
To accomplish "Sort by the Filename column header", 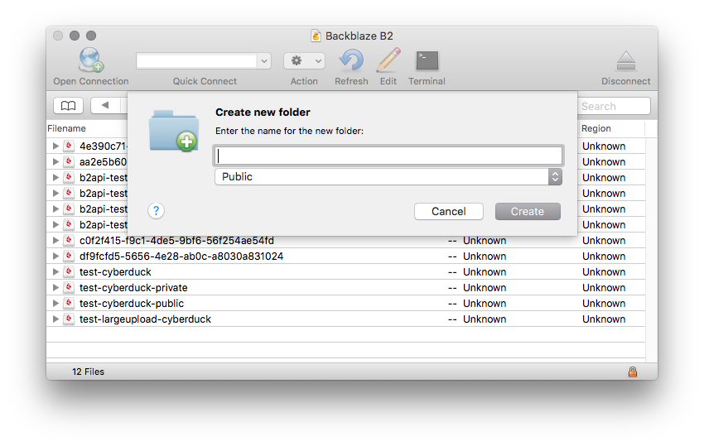I will (66, 128).
